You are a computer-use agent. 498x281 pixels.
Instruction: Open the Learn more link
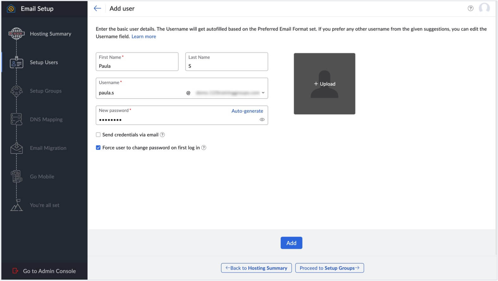click(x=144, y=37)
